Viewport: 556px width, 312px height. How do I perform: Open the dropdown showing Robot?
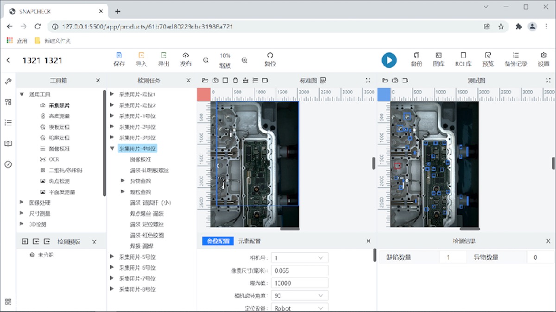300,308
